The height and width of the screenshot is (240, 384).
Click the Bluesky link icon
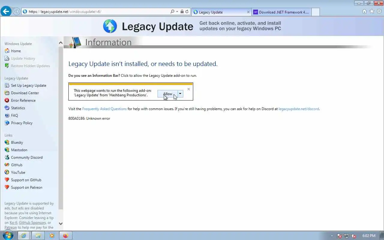7,142
